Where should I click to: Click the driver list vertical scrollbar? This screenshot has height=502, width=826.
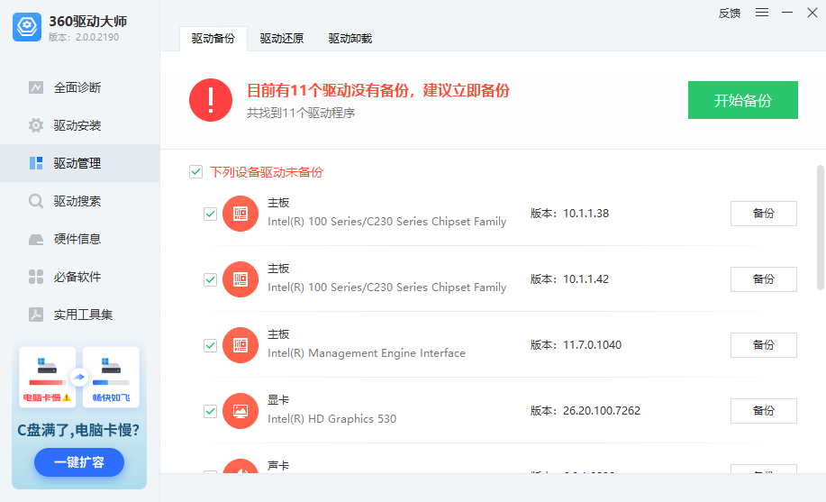coord(821,228)
